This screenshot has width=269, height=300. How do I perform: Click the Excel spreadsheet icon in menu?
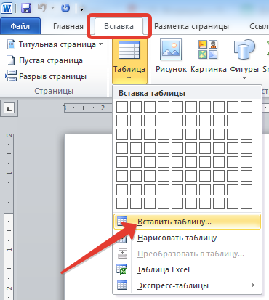tap(122, 269)
